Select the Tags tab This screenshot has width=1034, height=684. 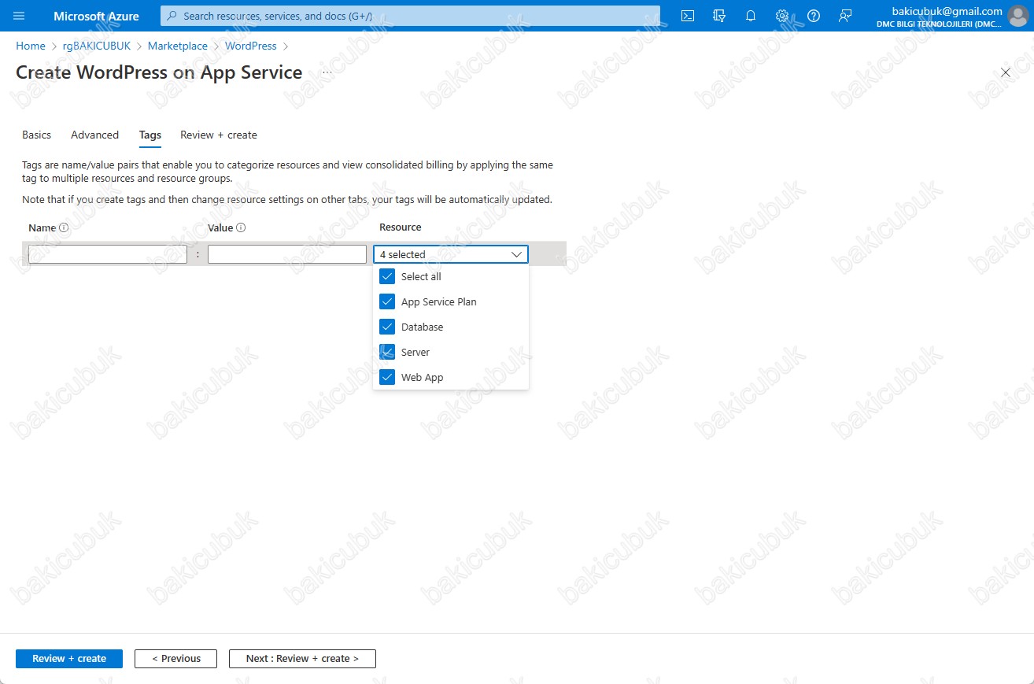coord(150,135)
